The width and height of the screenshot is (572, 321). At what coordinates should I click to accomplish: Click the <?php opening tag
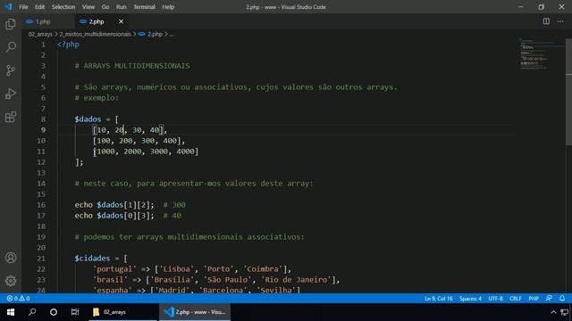pos(68,45)
